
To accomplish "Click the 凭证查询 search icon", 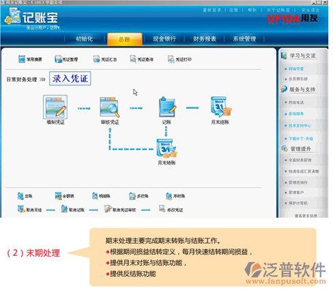I will pyautogui.click(x=133, y=59).
